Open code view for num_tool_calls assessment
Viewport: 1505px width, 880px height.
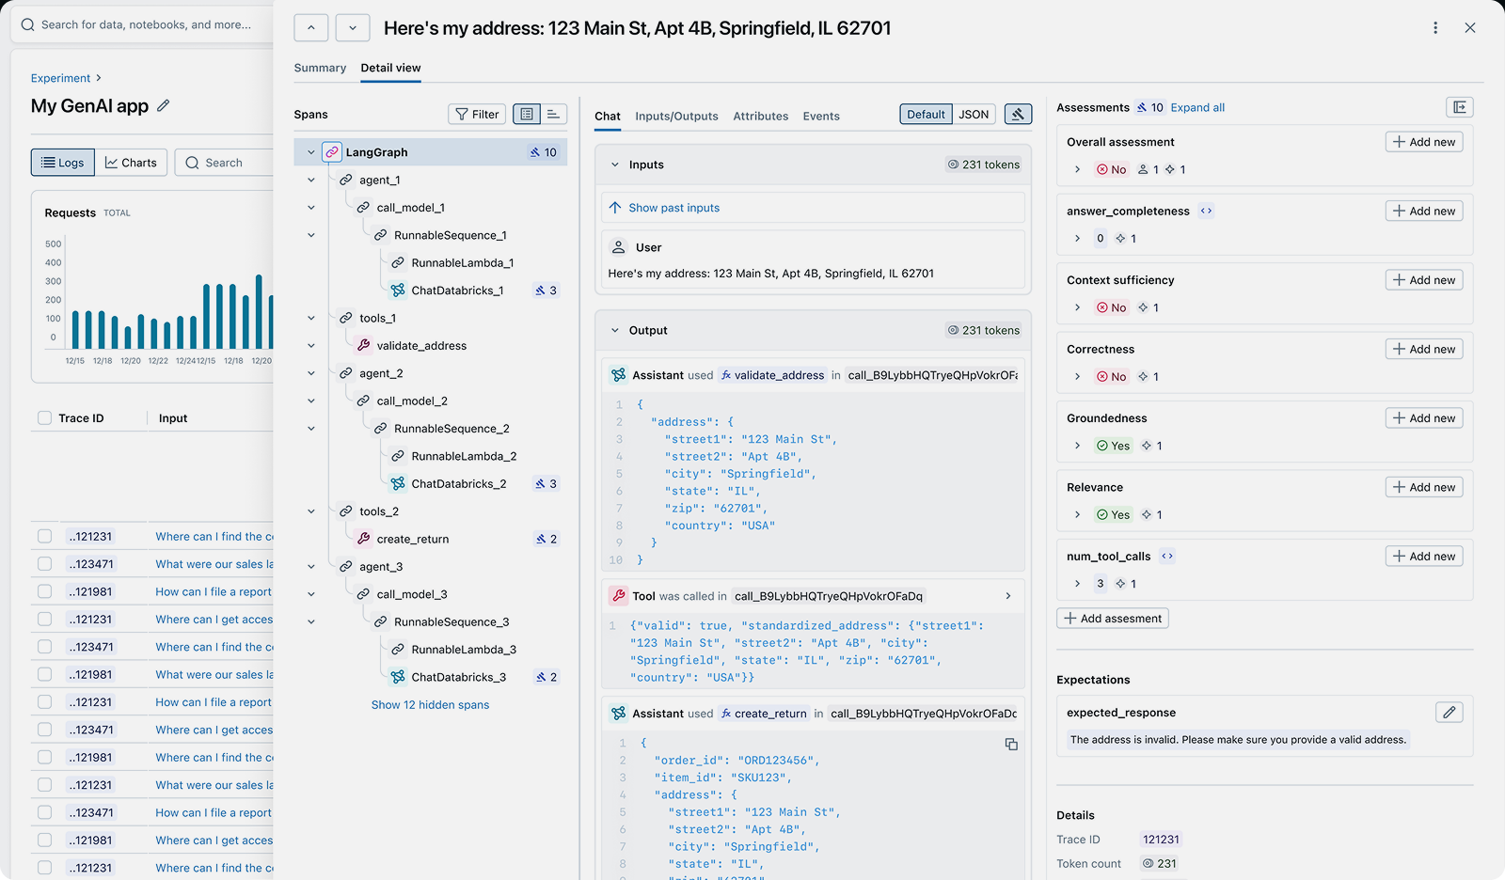tap(1166, 556)
